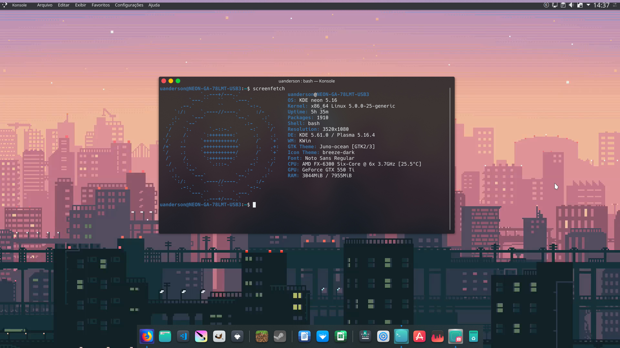Open the volume control in tray
This screenshot has height=348, width=620.
click(571, 5)
